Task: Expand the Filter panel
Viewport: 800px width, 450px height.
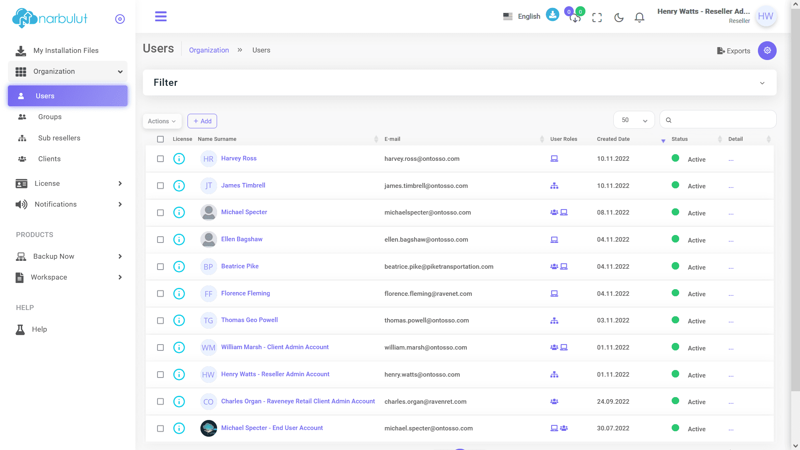Action: point(460,82)
